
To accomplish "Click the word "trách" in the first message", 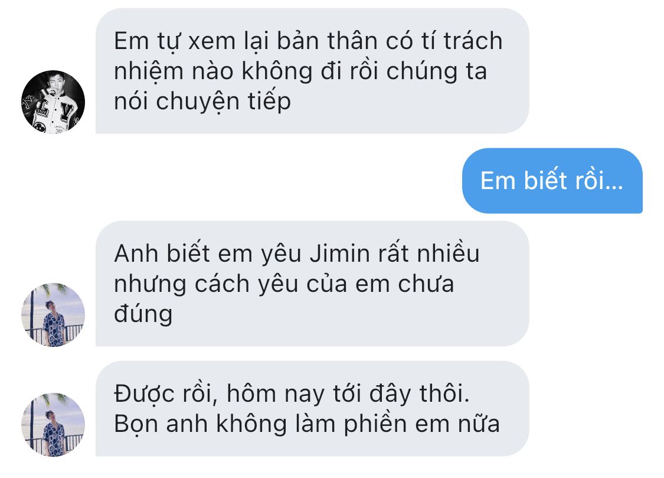I will point(473,41).
